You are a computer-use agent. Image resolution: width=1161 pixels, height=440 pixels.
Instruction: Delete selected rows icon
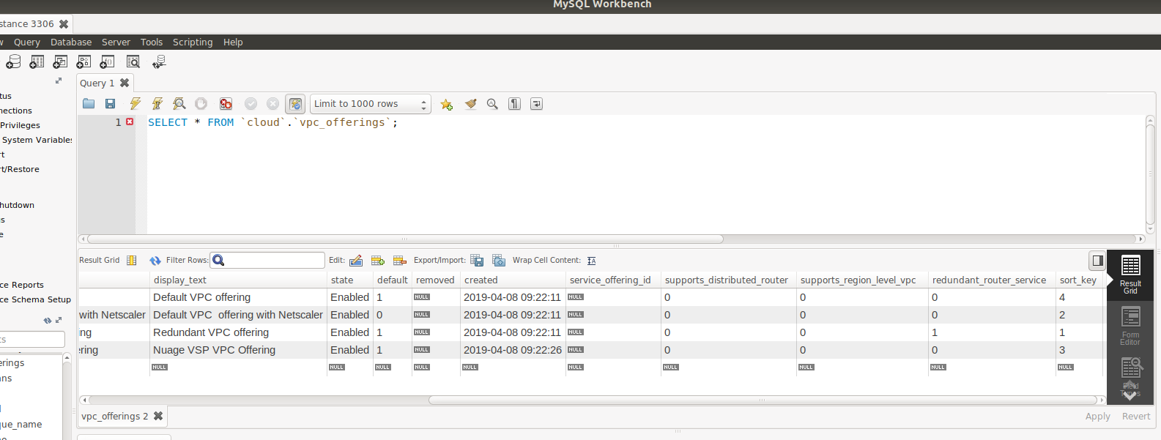tap(400, 261)
